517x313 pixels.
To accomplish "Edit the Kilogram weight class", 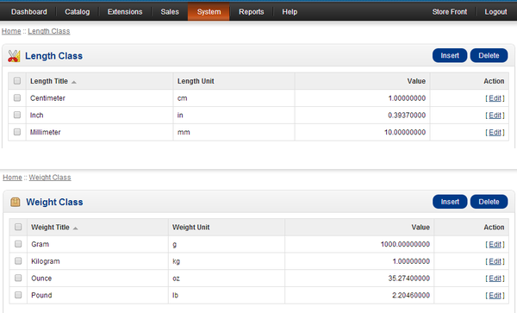I will point(495,261).
